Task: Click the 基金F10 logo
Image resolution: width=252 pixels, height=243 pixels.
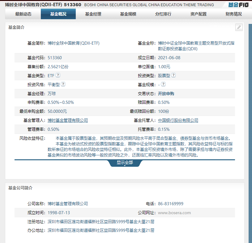Action: pos(238,5)
